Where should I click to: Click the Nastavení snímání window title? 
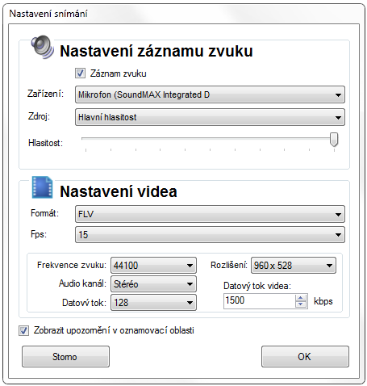48,14
